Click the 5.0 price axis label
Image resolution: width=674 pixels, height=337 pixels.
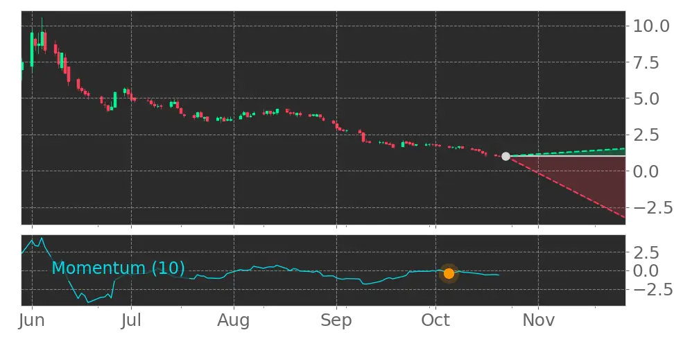645,98
